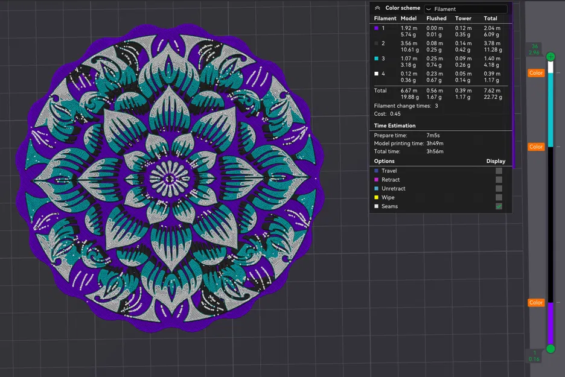
Task: Click the gray Seams legend icon
Action: click(x=377, y=206)
